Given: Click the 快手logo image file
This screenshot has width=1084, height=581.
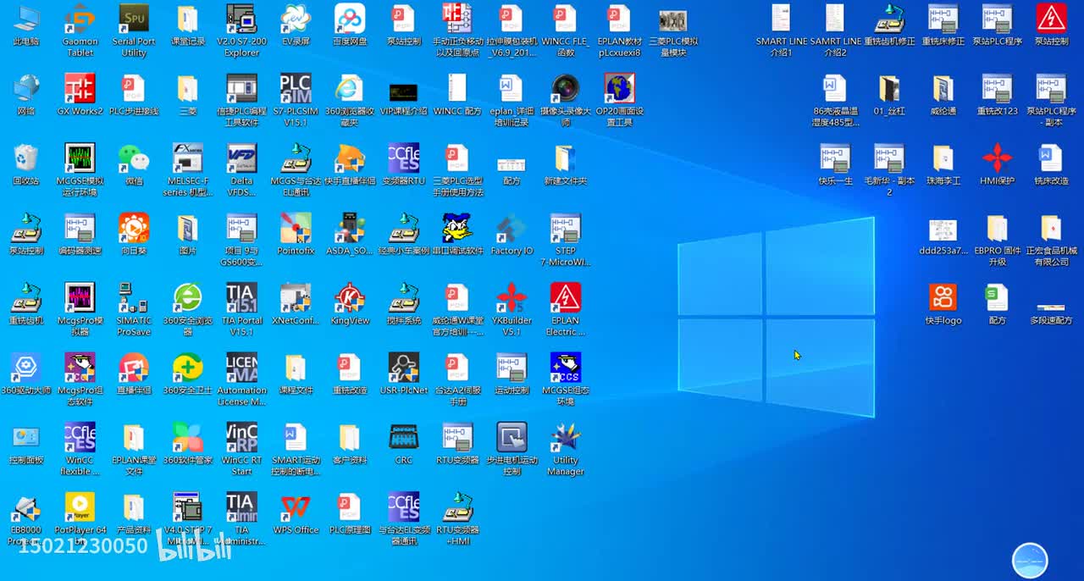Looking at the screenshot, I should (943, 299).
